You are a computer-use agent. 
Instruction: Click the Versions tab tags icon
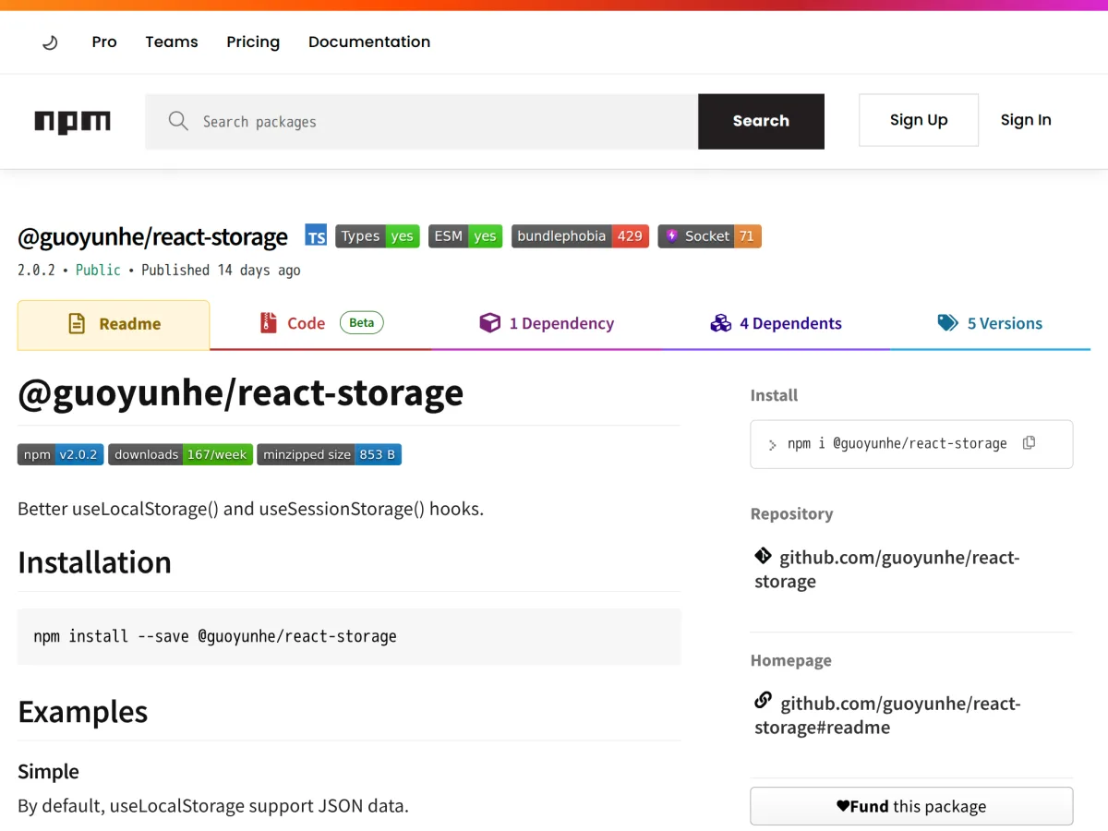click(x=947, y=323)
